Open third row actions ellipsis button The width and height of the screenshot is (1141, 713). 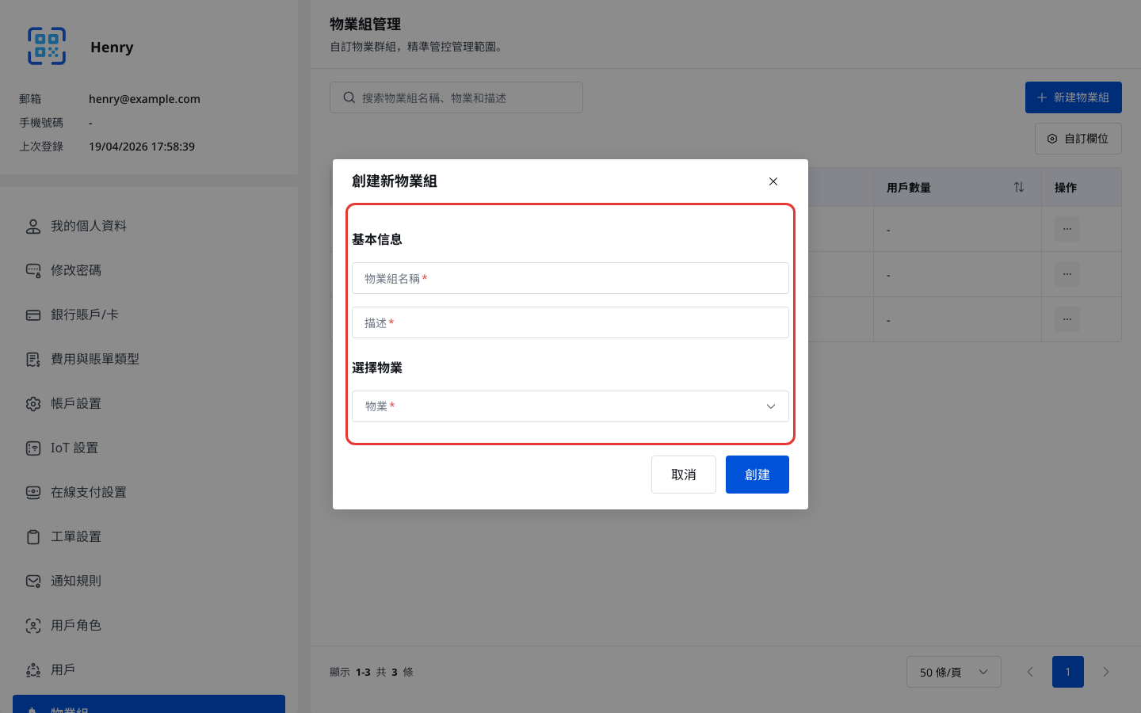tap(1067, 319)
